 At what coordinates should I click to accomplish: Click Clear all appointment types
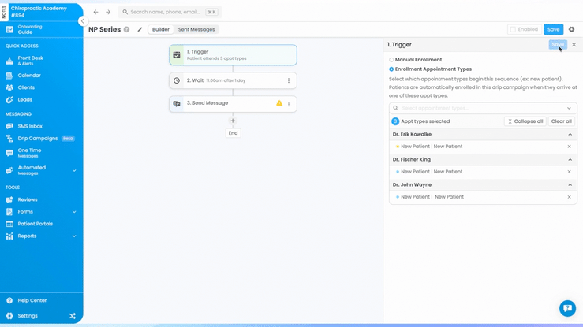[x=562, y=121]
